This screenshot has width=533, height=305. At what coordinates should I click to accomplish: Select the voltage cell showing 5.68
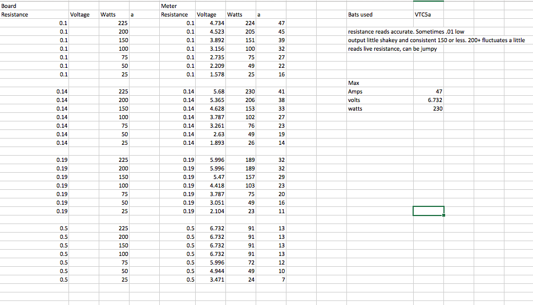pyautogui.click(x=209, y=92)
